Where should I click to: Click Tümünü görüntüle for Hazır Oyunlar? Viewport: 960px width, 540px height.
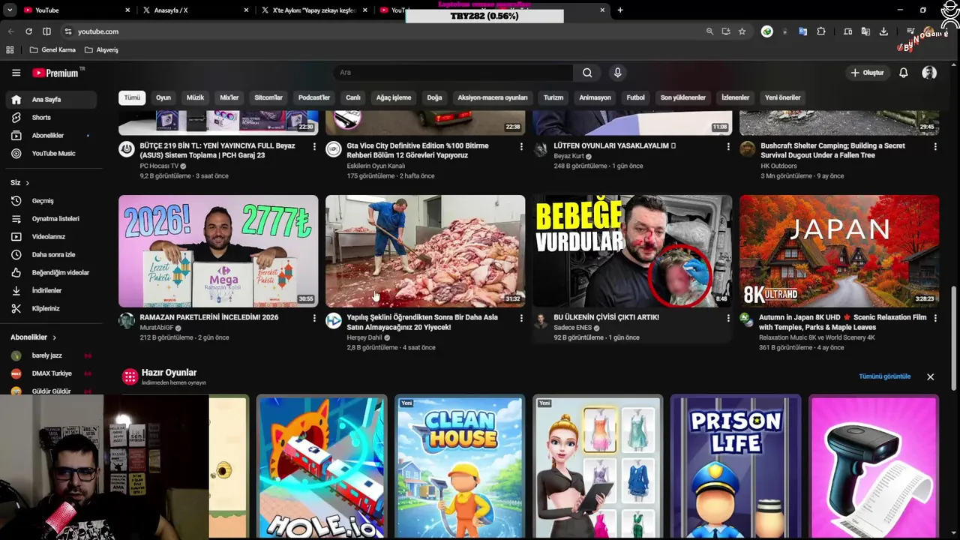pos(885,376)
